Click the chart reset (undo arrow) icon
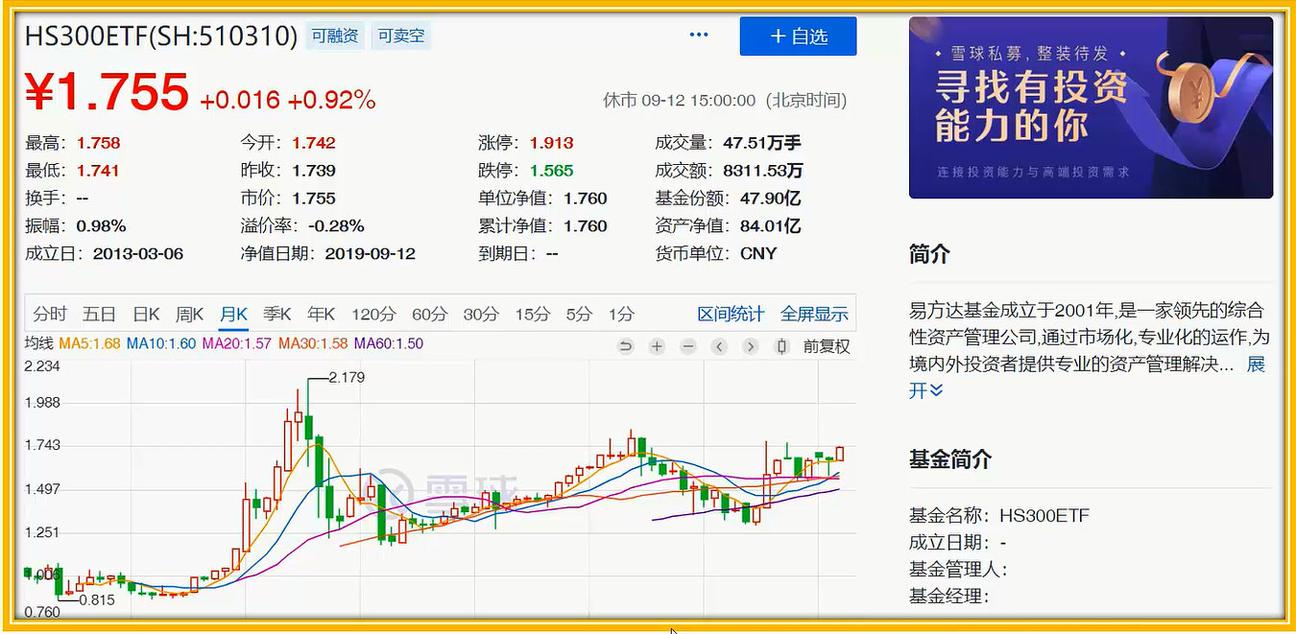The height and width of the screenshot is (634, 1296). tap(626, 346)
